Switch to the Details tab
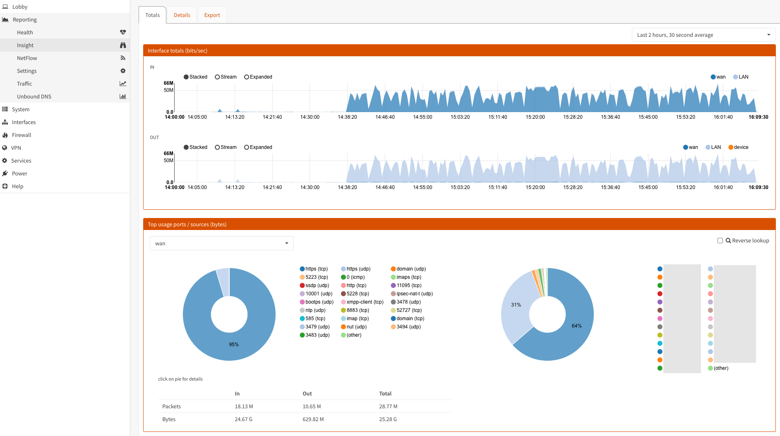 point(182,15)
